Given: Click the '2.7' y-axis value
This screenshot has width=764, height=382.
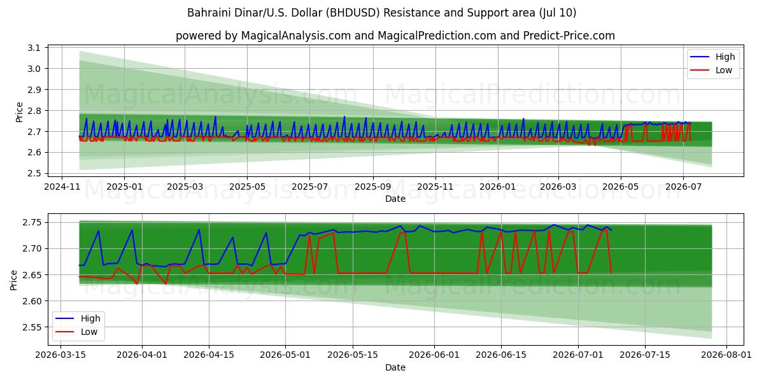Looking at the screenshot, I should [x=34, y=132].
